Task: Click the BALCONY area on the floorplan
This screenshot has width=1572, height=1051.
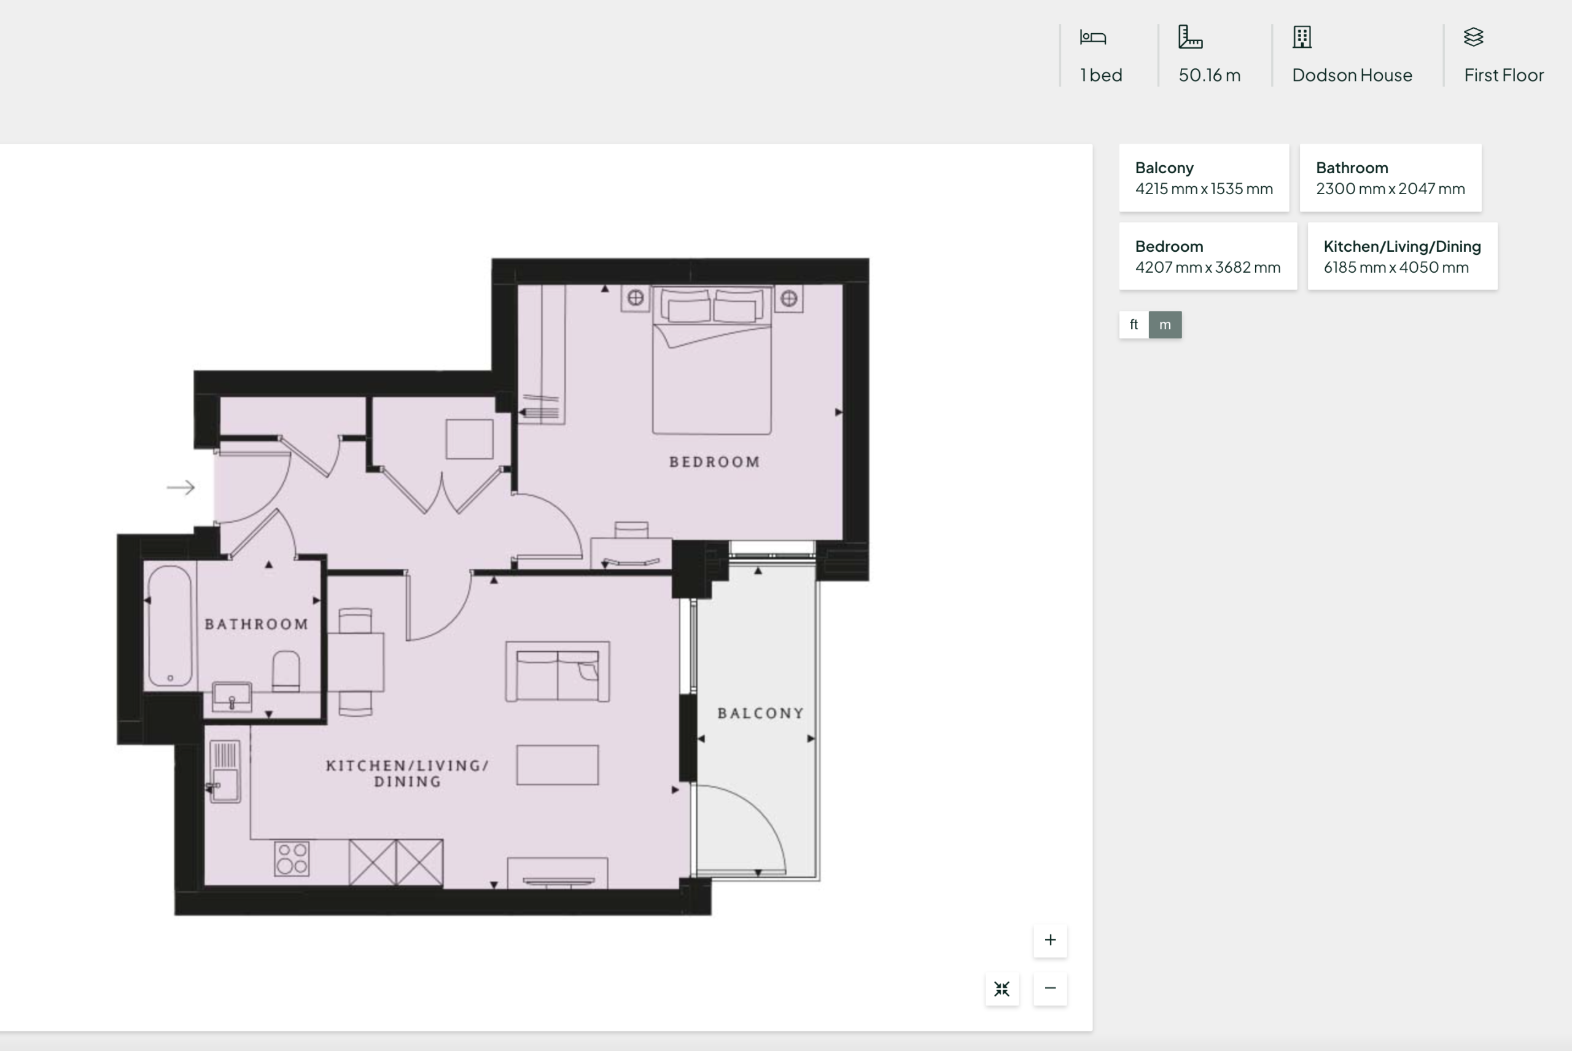Action: pyautogui.click(x=761, y=713)
